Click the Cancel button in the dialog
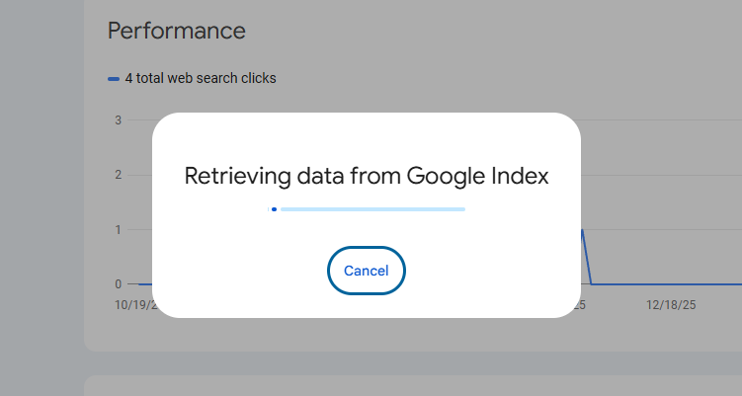 pos(366,271)
